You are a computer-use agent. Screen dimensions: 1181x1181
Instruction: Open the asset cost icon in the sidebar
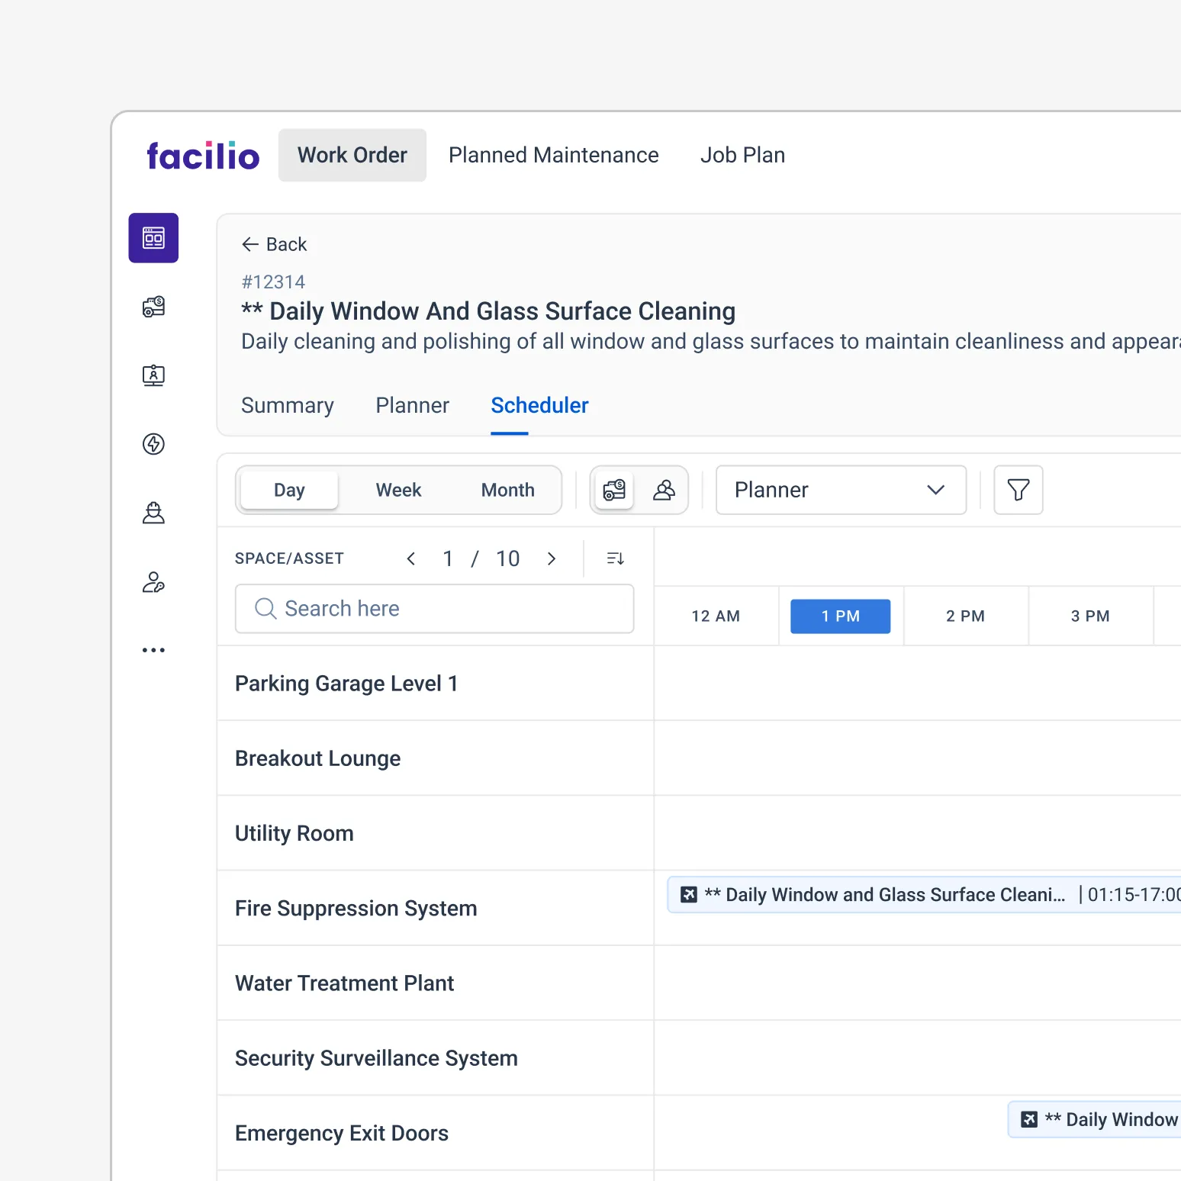(153, 307)
